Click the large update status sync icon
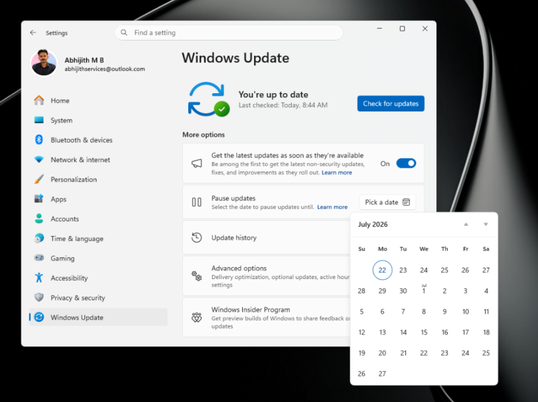Screen dimensions: 538x402 209,99
